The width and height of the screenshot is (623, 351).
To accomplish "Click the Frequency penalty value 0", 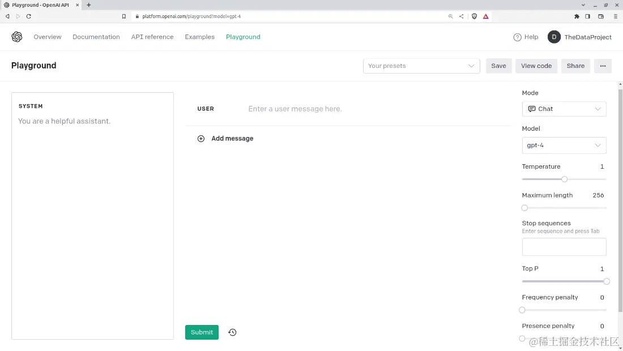I will pos(602,297).
